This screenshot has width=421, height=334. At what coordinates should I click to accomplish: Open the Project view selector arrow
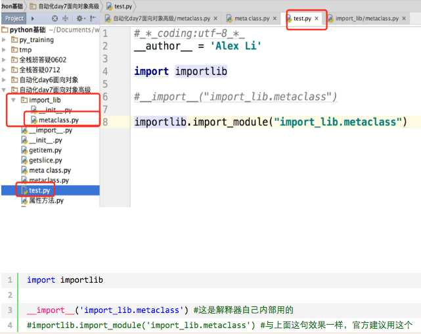33,18
